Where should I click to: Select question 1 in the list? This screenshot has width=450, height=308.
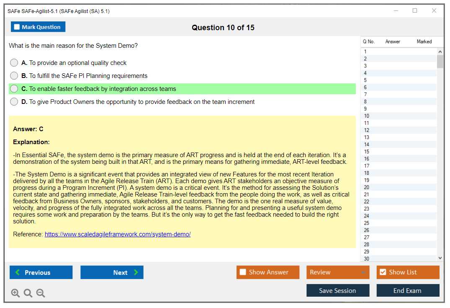pyautogui.click(x=399, y=52)
